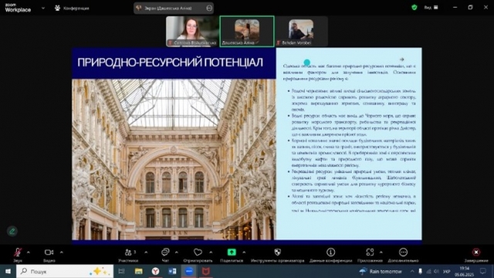494x278 pixels.
Task: Open the Zoom Workplace dropdown chevron
Action: click(43, 8)
